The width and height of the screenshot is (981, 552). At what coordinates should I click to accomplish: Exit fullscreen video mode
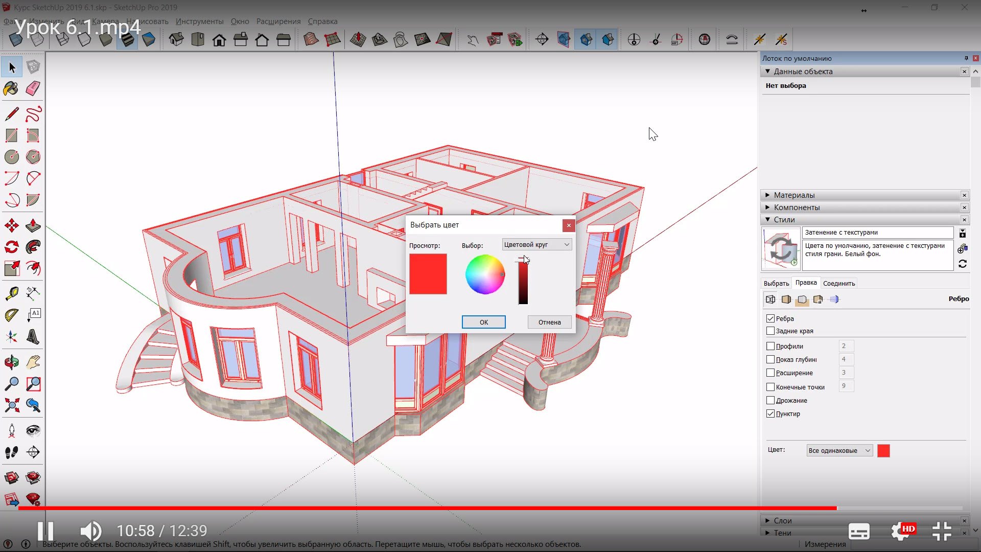click(942, 532)
